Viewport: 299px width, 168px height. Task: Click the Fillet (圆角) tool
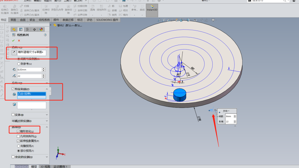pos(92,8)
